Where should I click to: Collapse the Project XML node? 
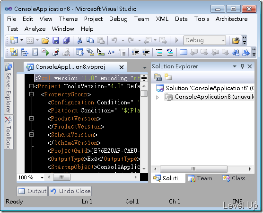coord(31,86)
